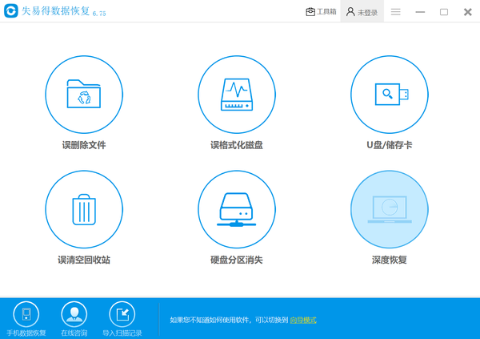Viewport: 480px width, 339px height.
Task: Select the 硬盘分区消失 partition icon
Action: [x=237, y=209]
